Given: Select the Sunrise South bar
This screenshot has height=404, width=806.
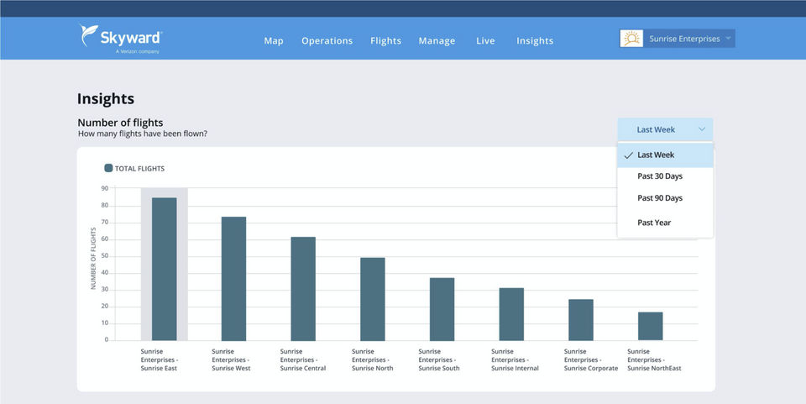Looking at the screenshot, I should 442,309.
